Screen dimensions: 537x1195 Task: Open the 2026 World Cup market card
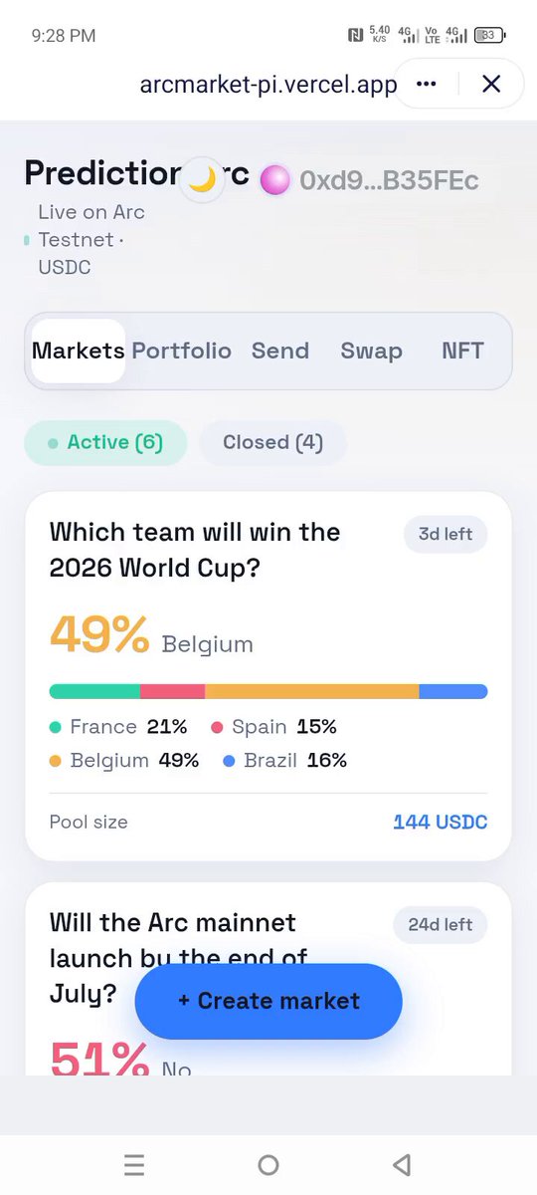268,676
